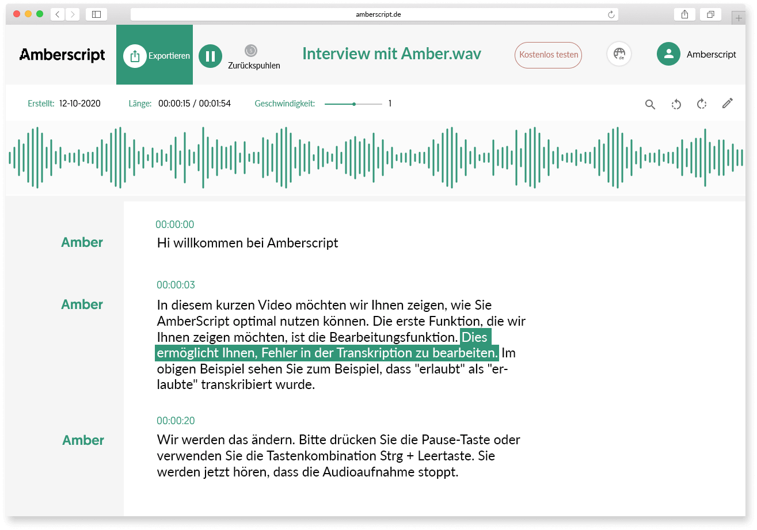Click the Amberscript account name label

point(712,55)
